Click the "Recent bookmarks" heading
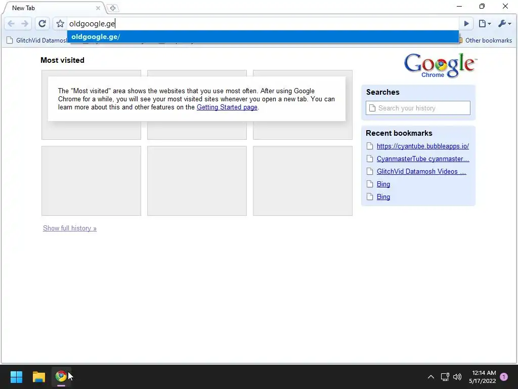Screen dimensions: 518x389 pos(399,133)
